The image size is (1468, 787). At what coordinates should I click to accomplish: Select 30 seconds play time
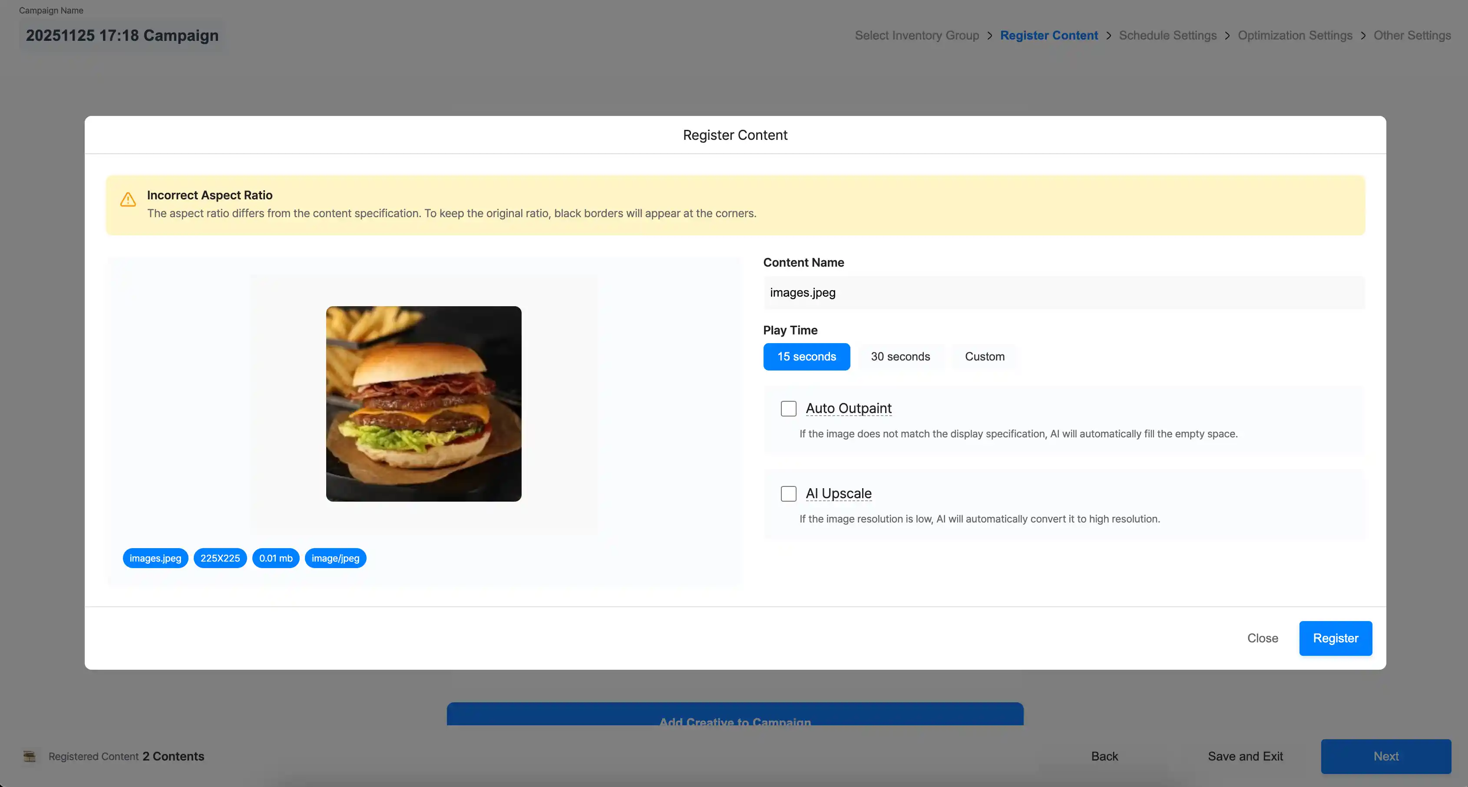coord(900,357)
